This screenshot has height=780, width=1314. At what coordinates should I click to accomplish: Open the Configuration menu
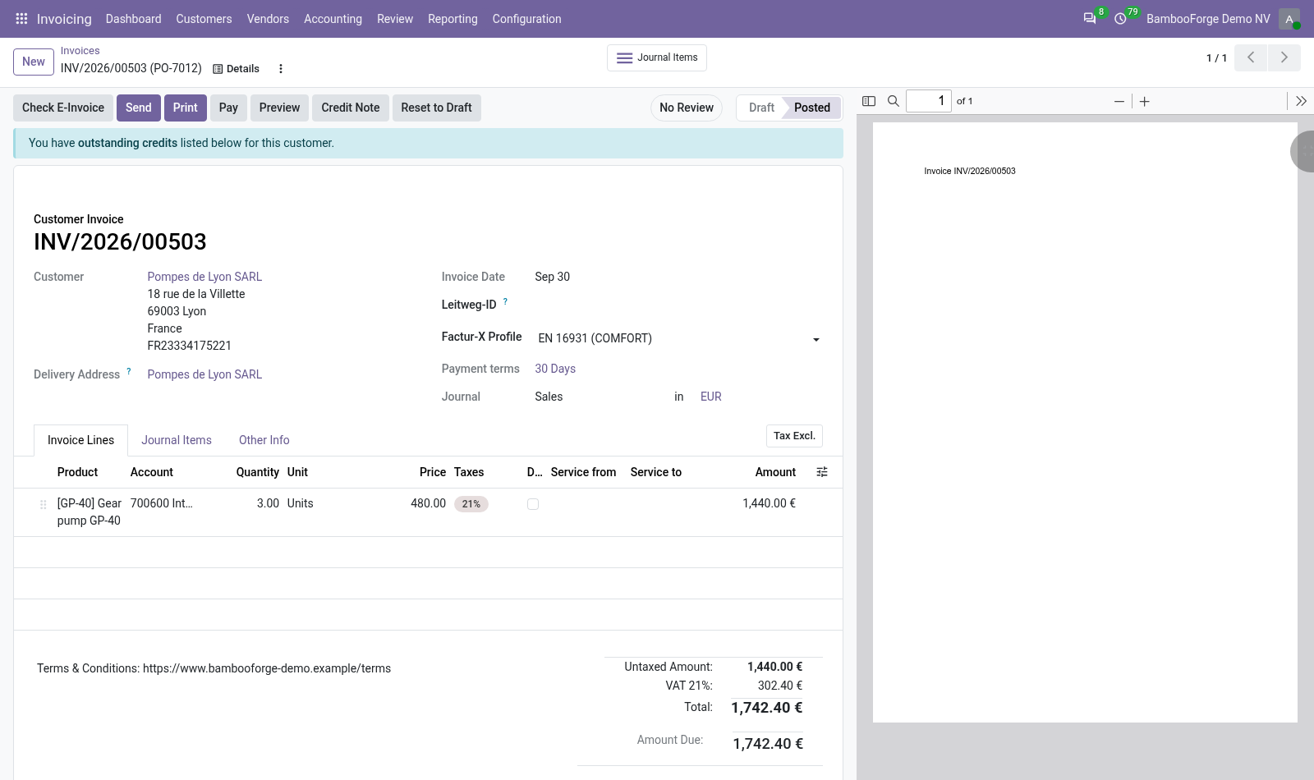[x=527, y=19]
